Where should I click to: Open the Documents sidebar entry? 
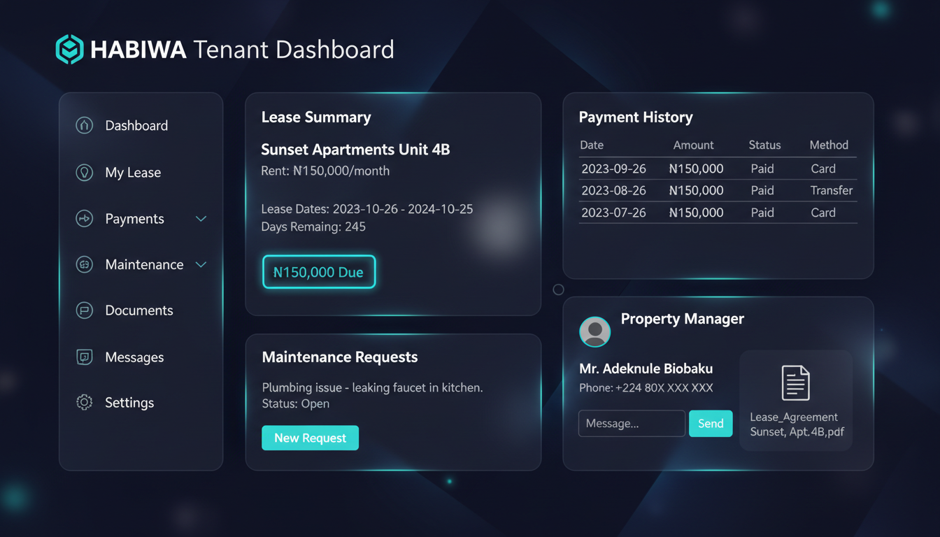click(x=139, y=310)
